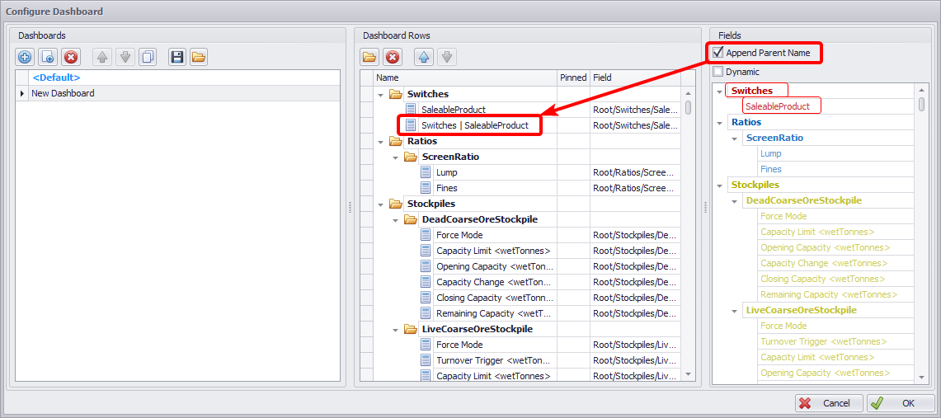
Task: Click the Cancel button
Action: (x=830, y=403)
